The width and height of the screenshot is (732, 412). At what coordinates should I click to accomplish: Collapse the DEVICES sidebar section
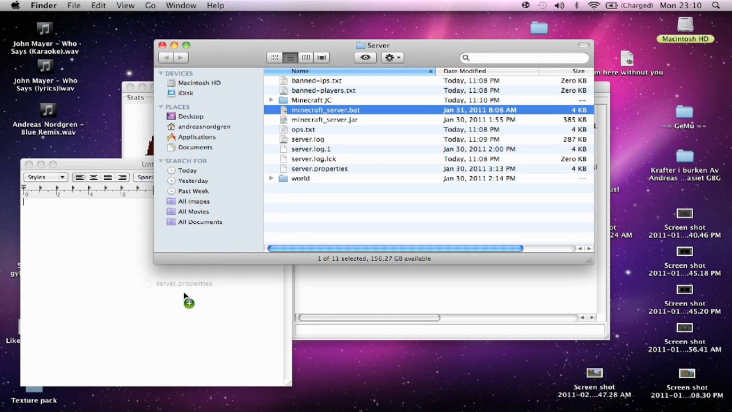click(161, 73)
